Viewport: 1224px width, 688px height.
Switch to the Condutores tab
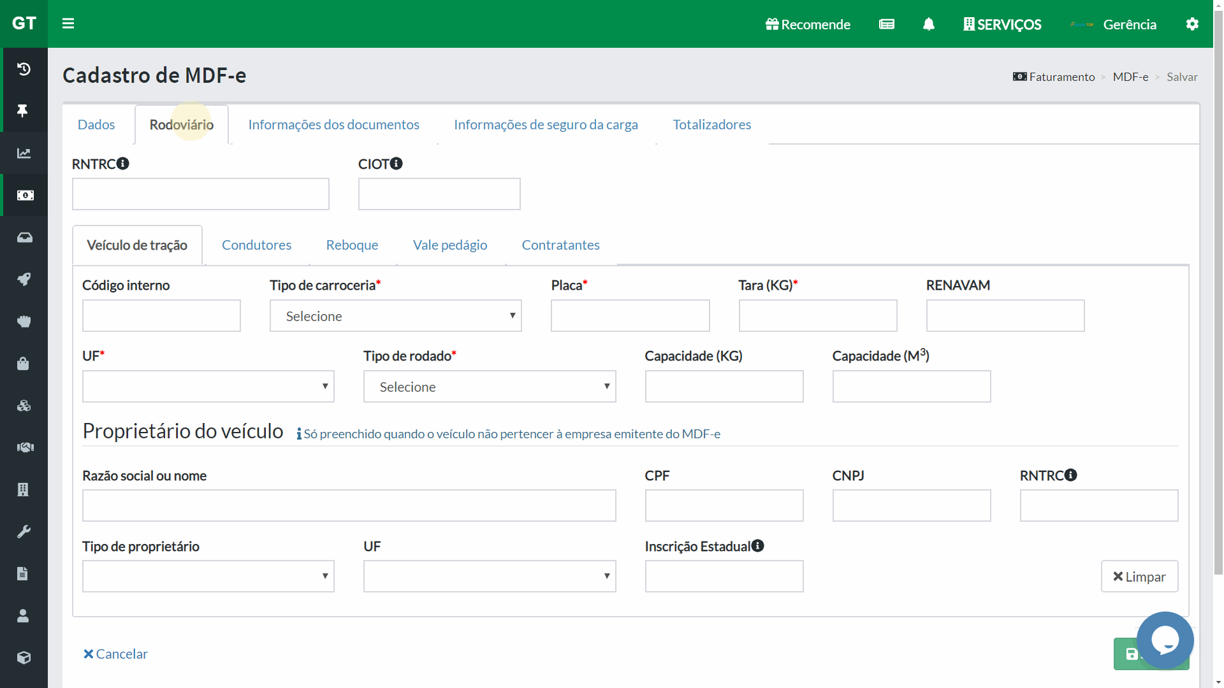tap(256, 245)
